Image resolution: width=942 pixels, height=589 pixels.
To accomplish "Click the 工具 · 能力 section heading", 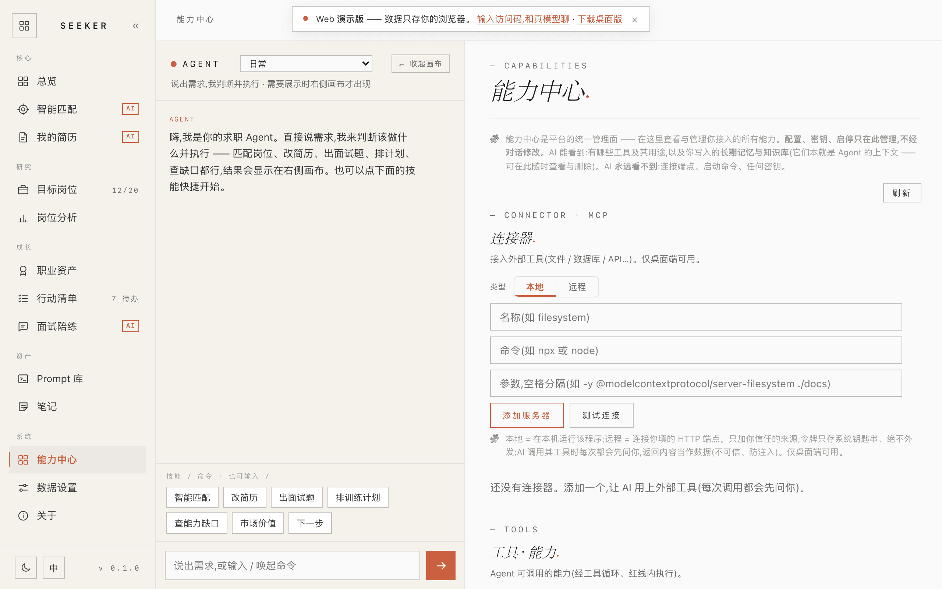I will pos(525,553).
